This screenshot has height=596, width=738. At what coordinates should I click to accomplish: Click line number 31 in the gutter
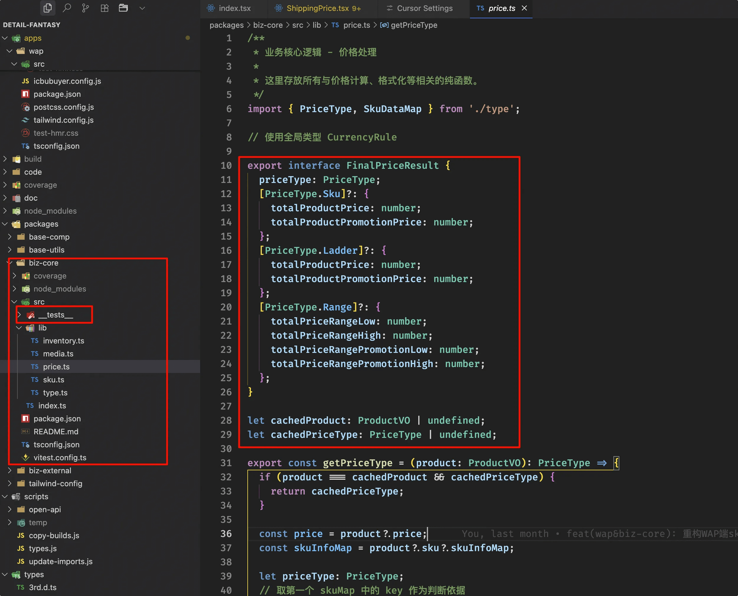(x=226, y=463)
